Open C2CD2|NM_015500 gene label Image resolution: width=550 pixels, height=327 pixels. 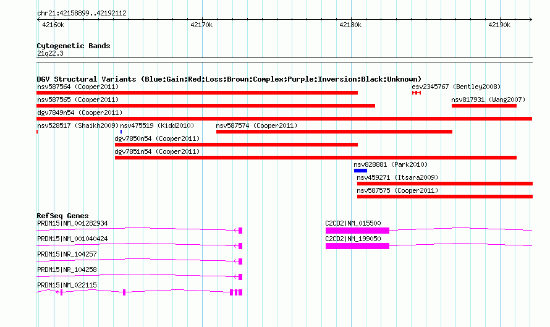[353, 223]
